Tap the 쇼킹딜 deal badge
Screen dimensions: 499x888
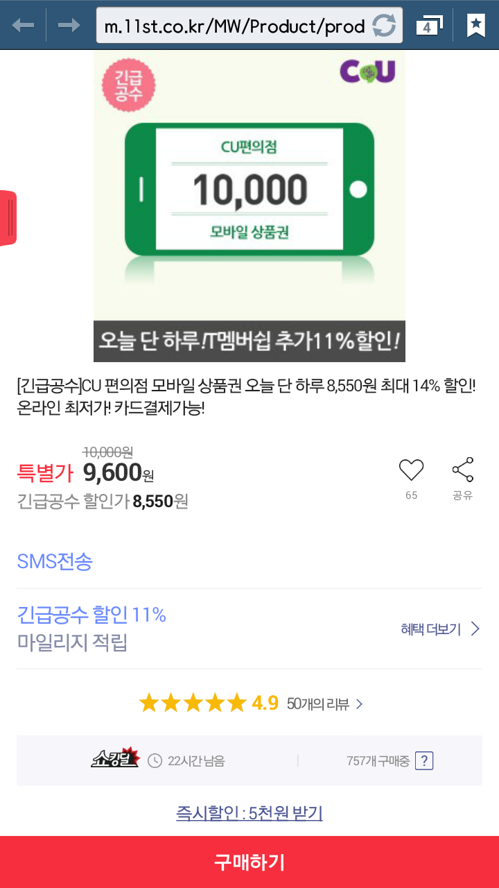point(116,760)
